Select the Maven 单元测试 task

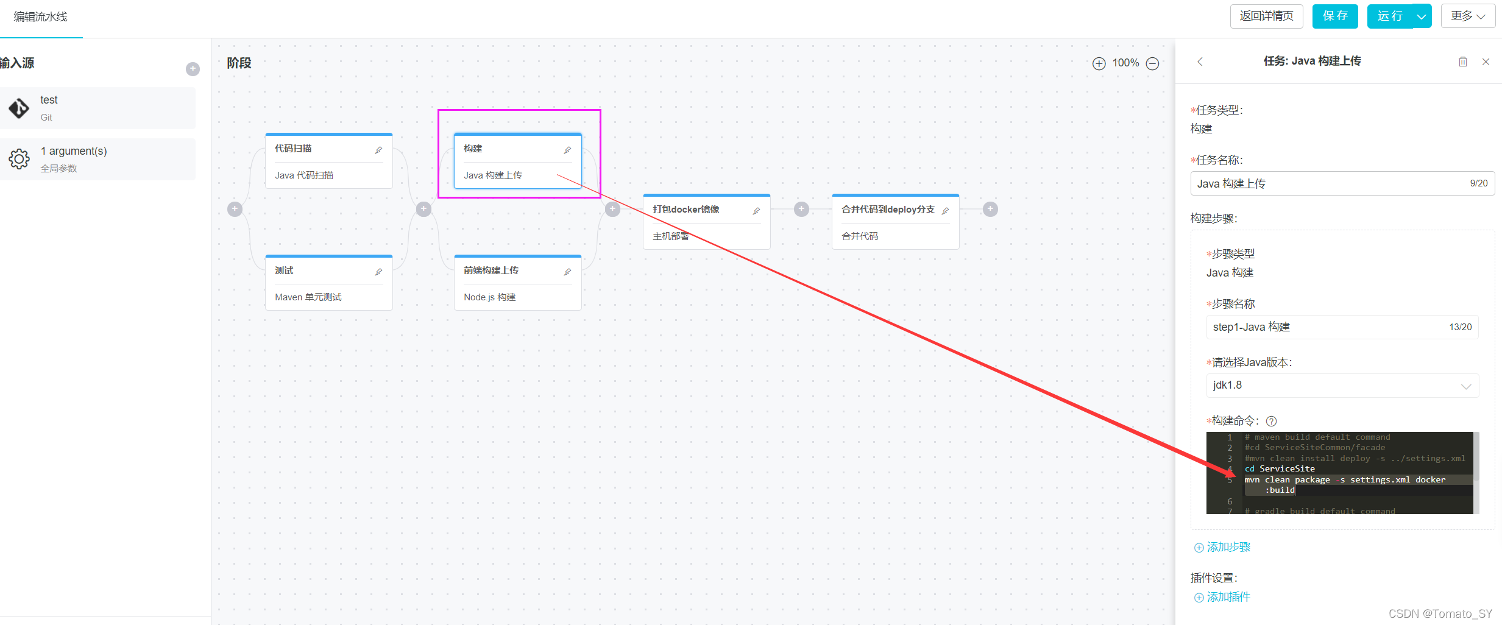coord(308,297)
